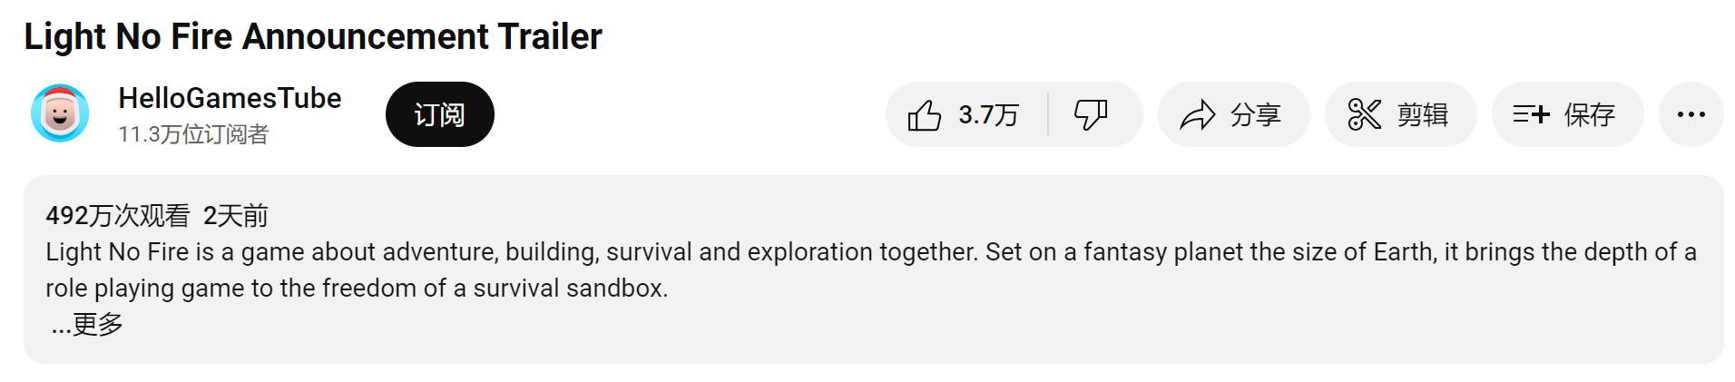The height and width of the screenshot is (382, 1735).
Task: Subscribe using the black 订阅 button
Action: tap(439, 114)
